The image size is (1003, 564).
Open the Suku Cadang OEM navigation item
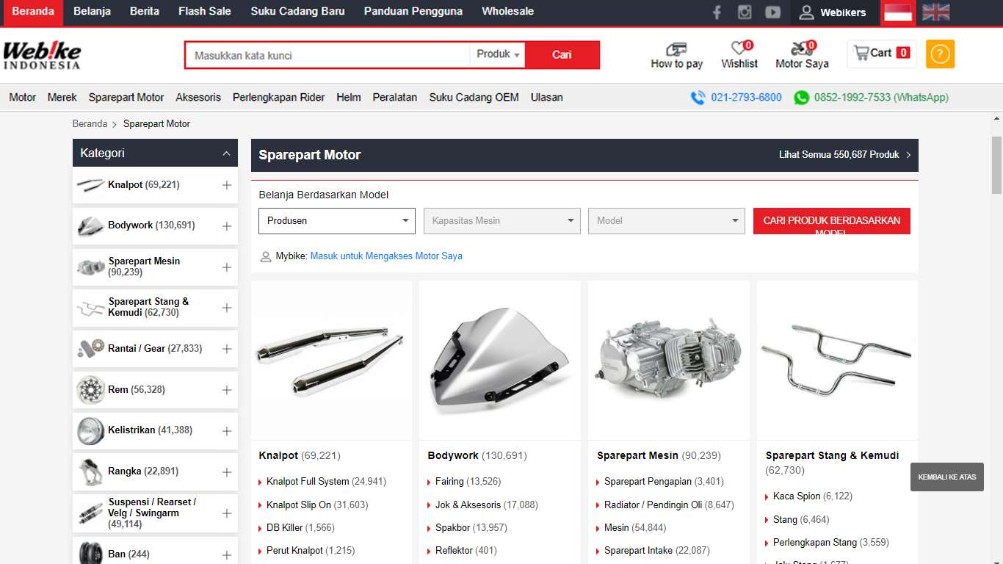[474, 97]
